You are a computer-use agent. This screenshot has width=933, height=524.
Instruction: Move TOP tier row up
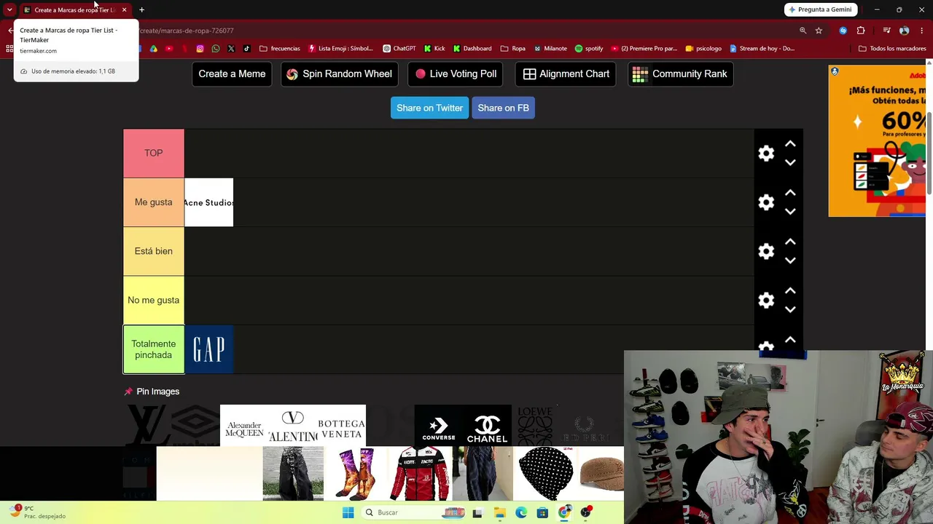coord(790,144)
